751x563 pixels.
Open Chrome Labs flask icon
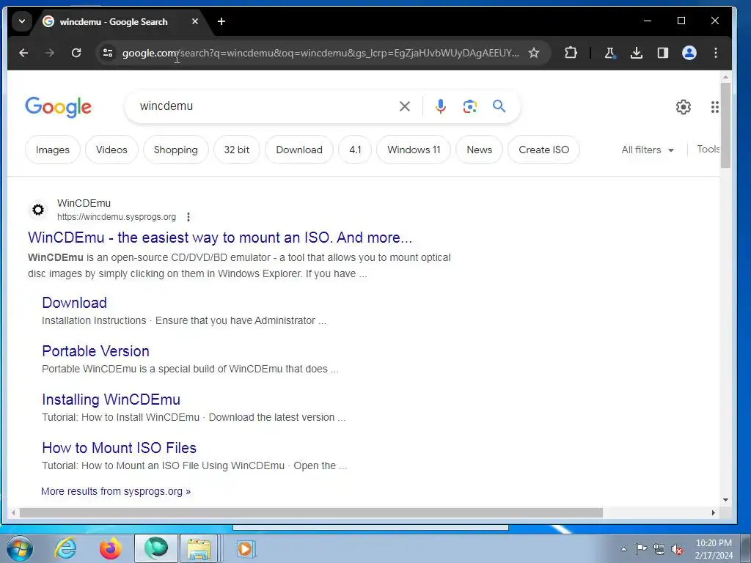click(x=609, y=53)
